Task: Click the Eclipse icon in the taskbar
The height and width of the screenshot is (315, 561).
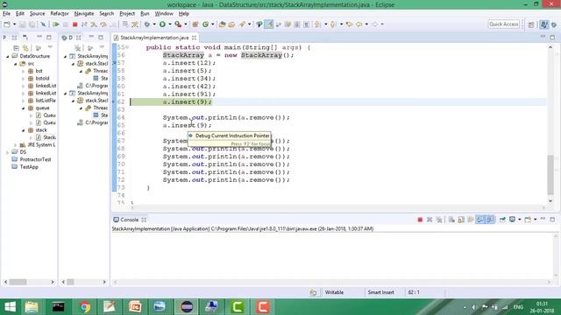Action: 187,307
